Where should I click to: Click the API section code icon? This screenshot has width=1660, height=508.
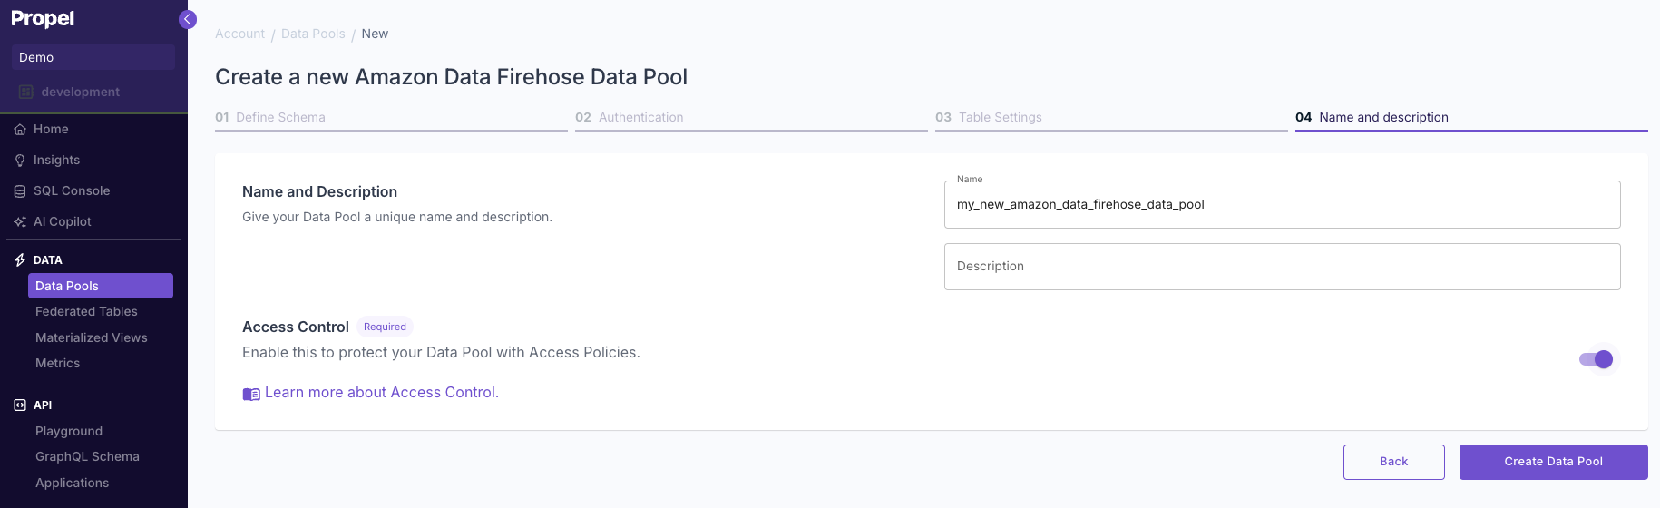20,405
